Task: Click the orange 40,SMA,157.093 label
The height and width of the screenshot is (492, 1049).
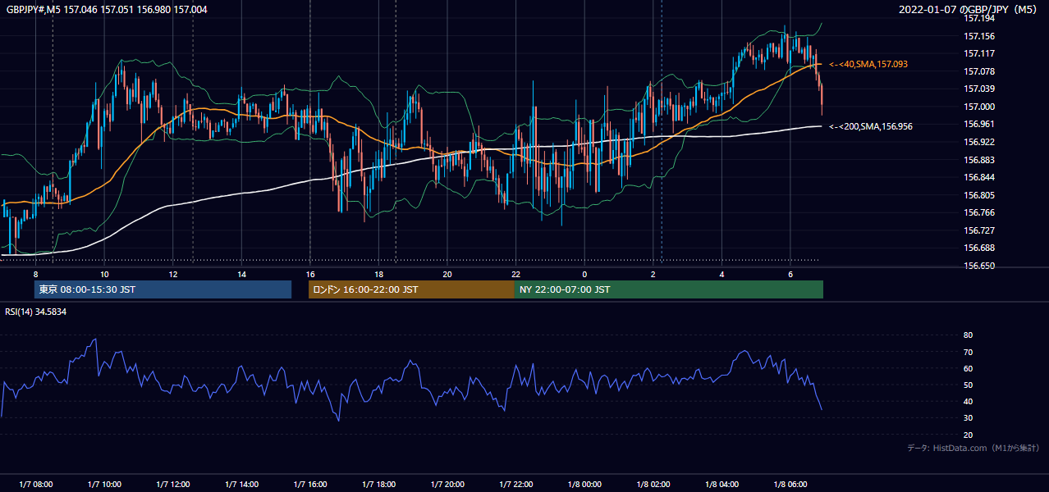Action: (868, 64)
